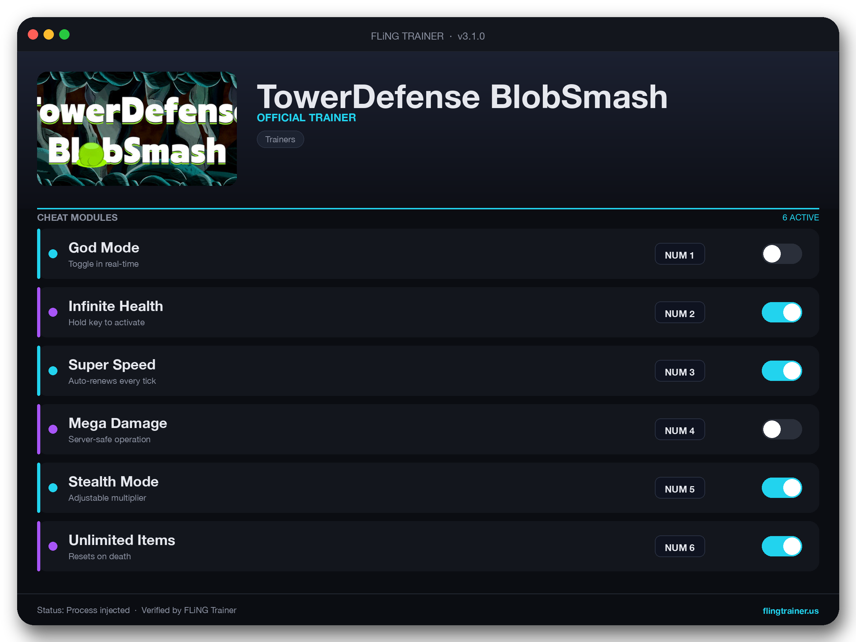856x642 pixels.
Task: Click the 'Resets on death' description
Action: 100,556
